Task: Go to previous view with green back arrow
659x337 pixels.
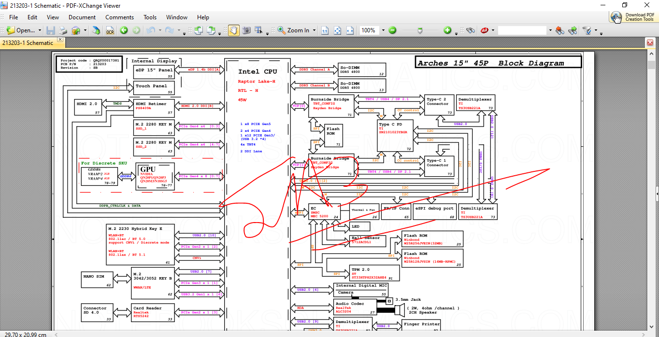Action: pos(124,30)
